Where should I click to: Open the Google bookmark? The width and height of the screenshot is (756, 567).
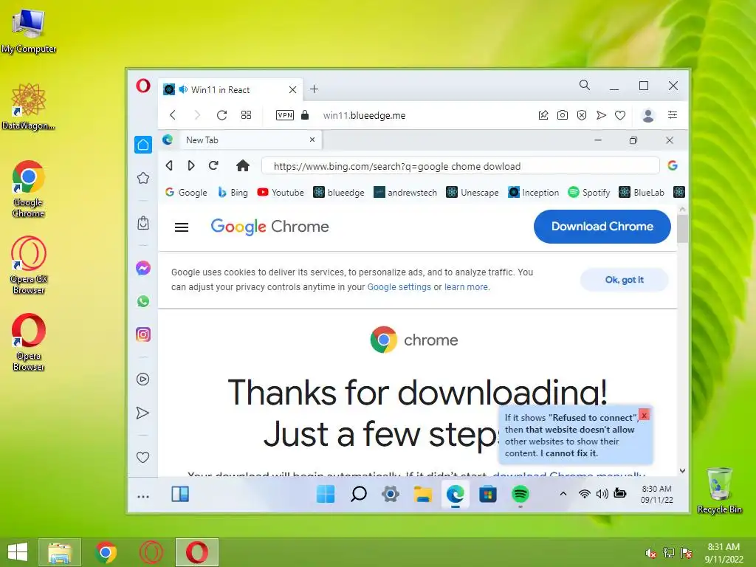(x=186, y=193)
